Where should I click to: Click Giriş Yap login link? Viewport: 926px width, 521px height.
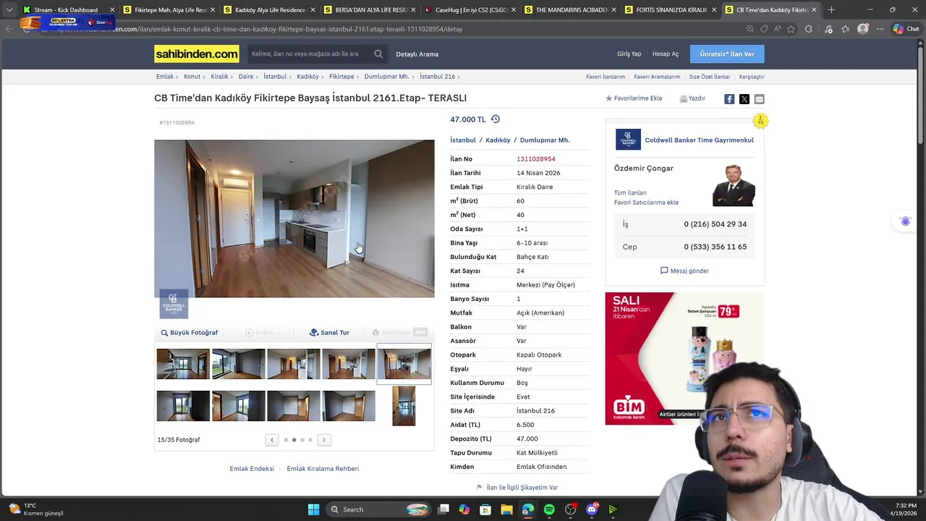point(629,54)
